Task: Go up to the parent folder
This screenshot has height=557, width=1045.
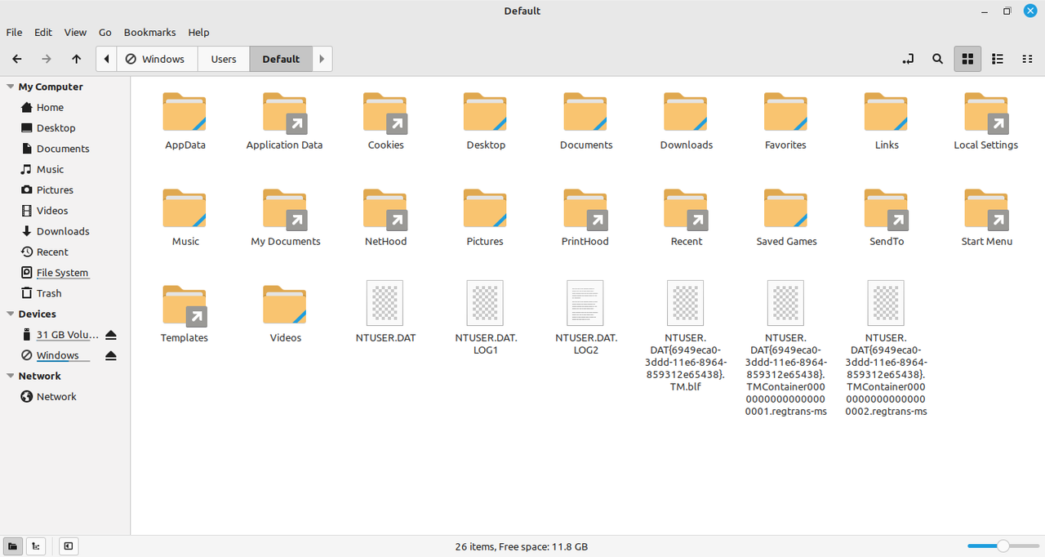Action: [x=76, y=59]
